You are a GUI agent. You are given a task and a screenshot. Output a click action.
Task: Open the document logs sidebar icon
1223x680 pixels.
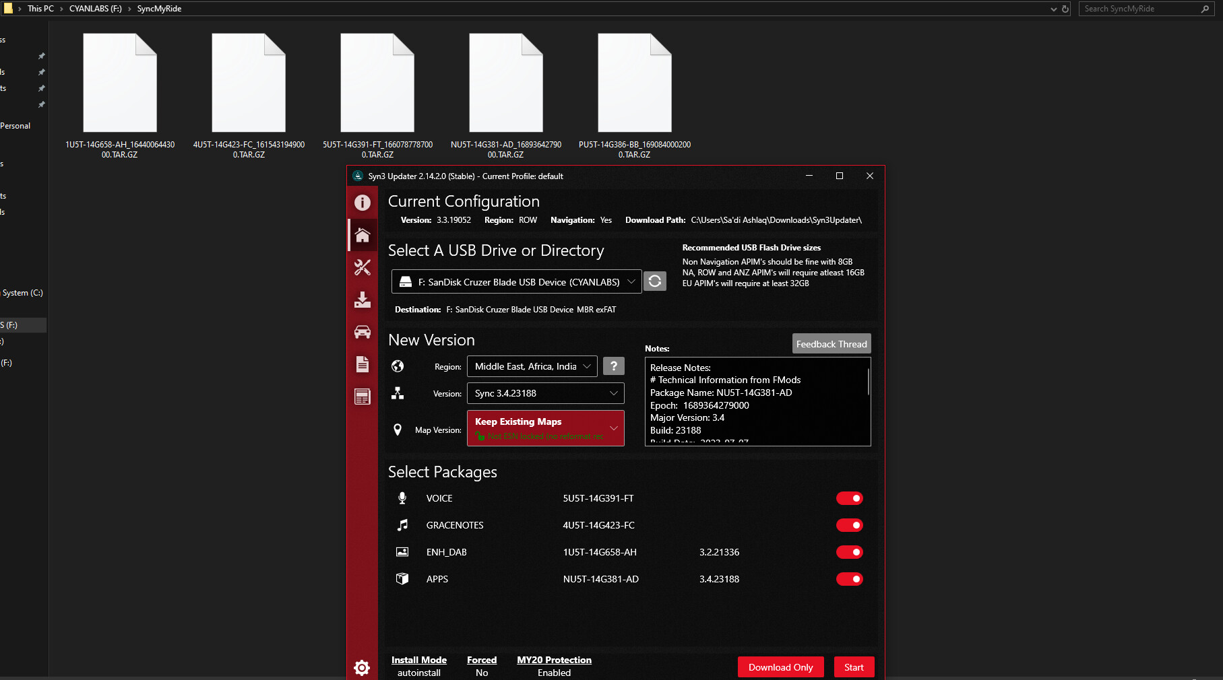363,364
